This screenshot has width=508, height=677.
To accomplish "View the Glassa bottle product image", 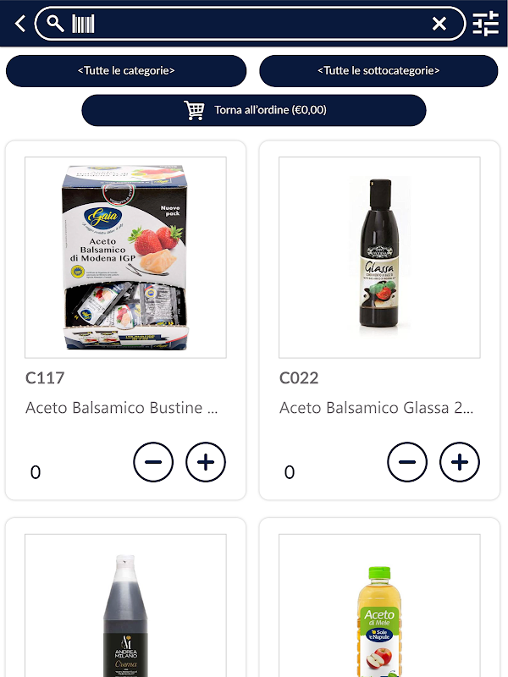I will (379, 257).
